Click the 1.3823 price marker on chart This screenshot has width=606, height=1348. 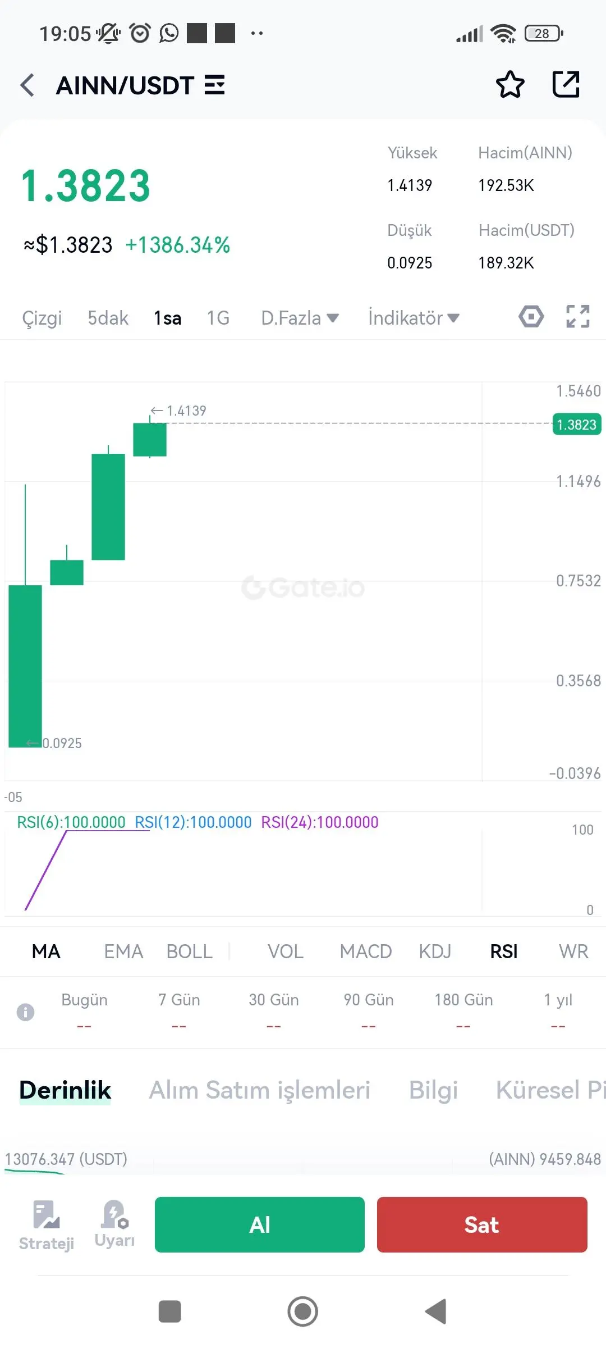point(577,425)
